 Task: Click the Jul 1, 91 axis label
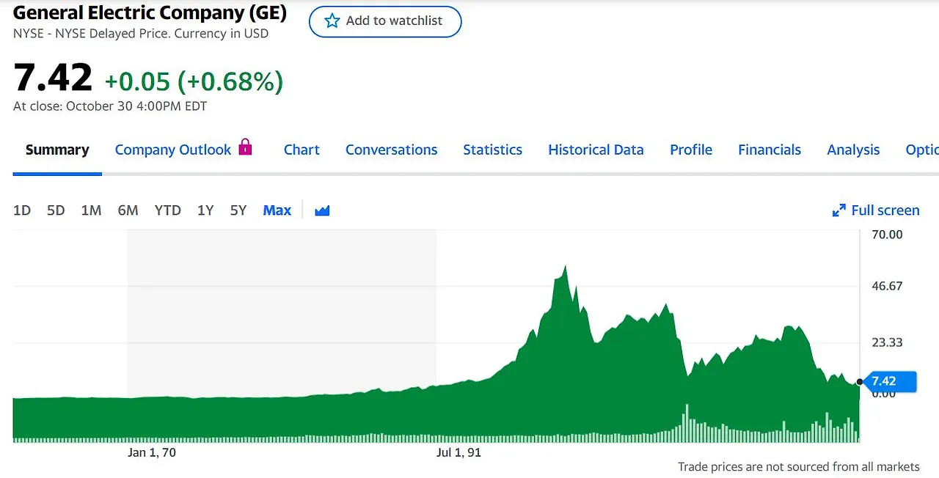(458, 452)
